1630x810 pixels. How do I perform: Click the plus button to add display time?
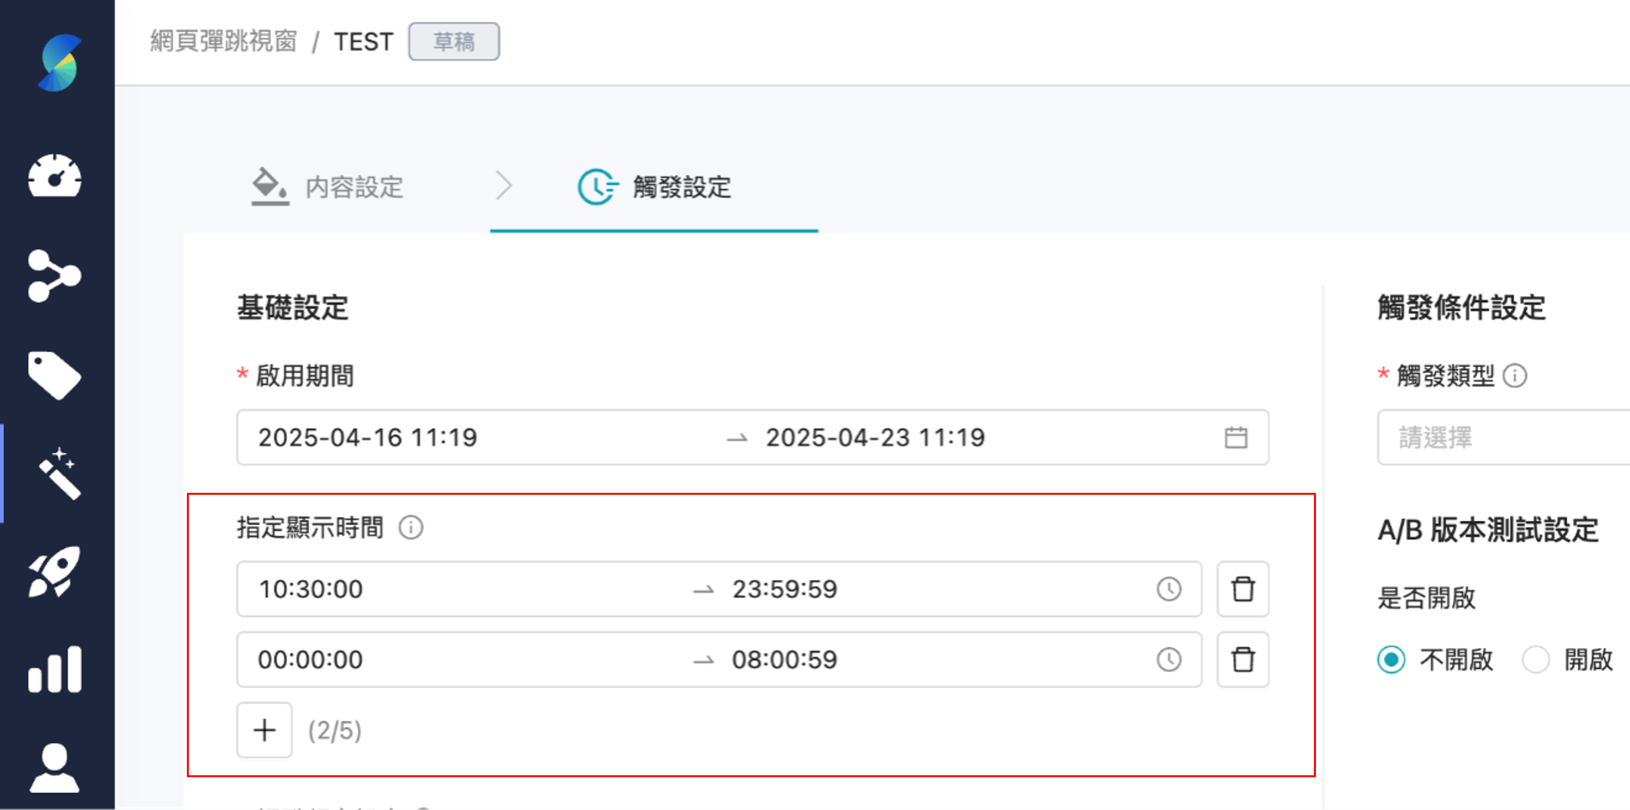[264, 729]
